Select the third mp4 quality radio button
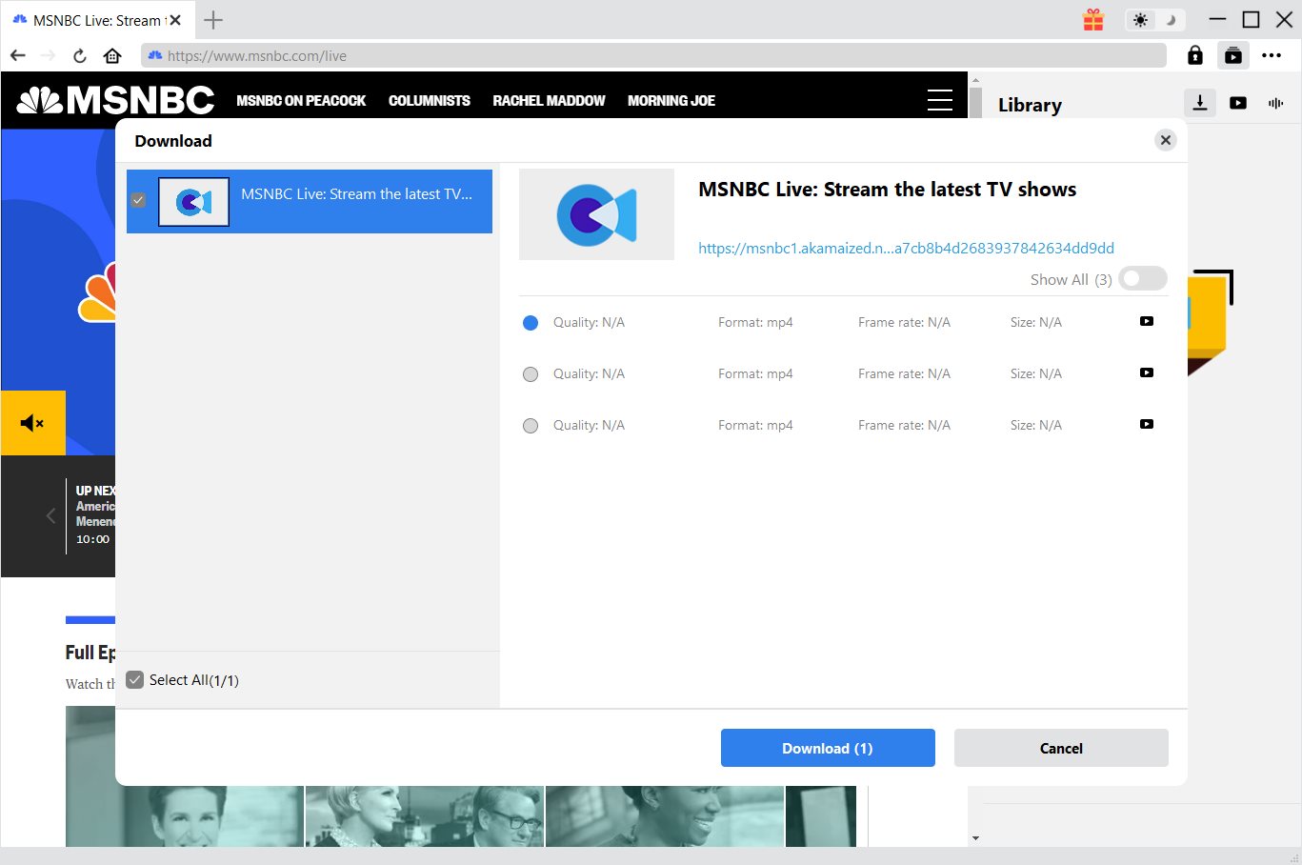Viewport: 1302px width, 865px height. tap(531, 426)
